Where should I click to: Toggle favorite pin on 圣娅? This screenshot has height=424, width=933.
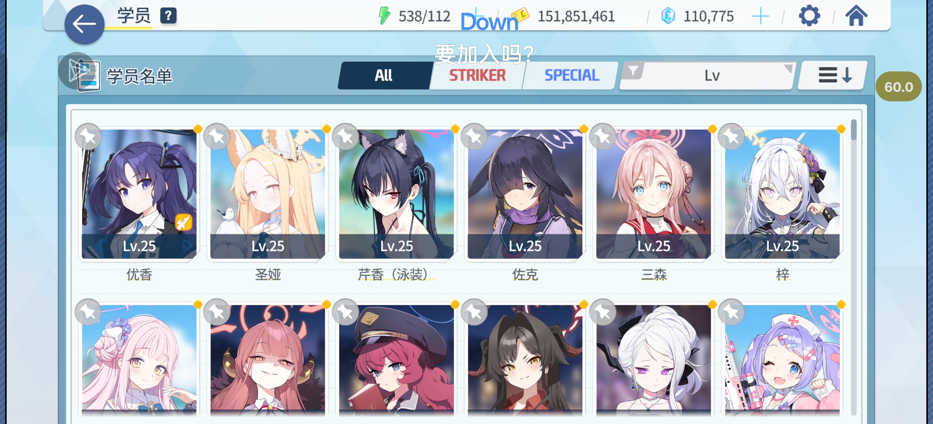pos(217,137)
